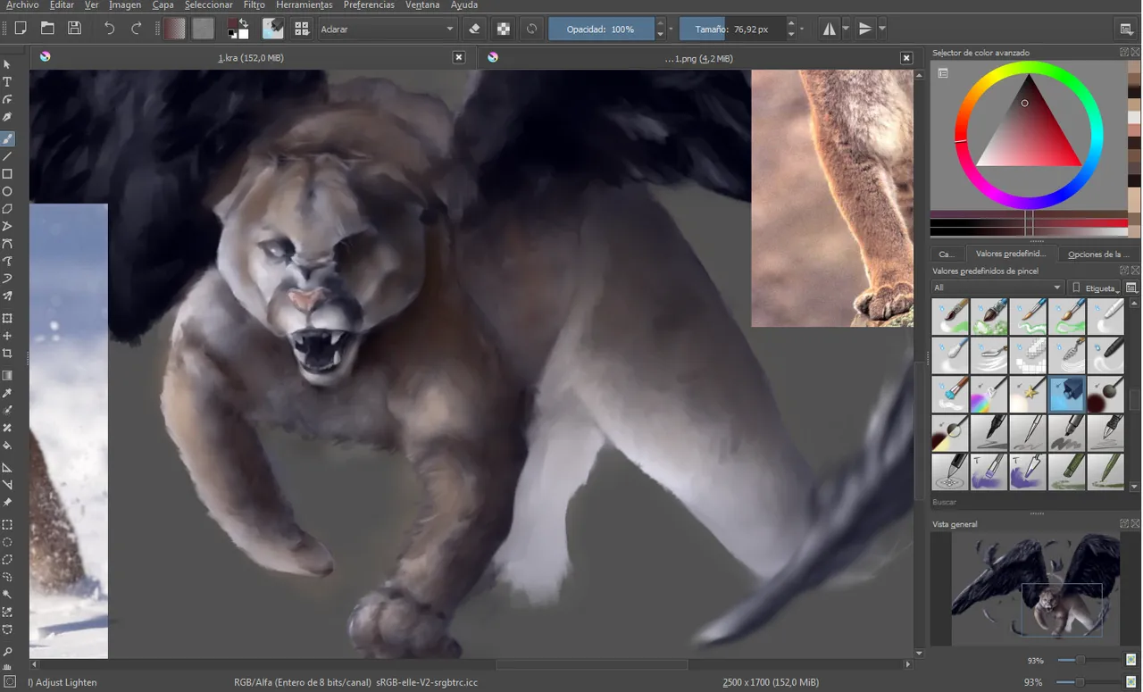Select the Line tool
This screenshot has height=692, width=1143.
point(7,156)
